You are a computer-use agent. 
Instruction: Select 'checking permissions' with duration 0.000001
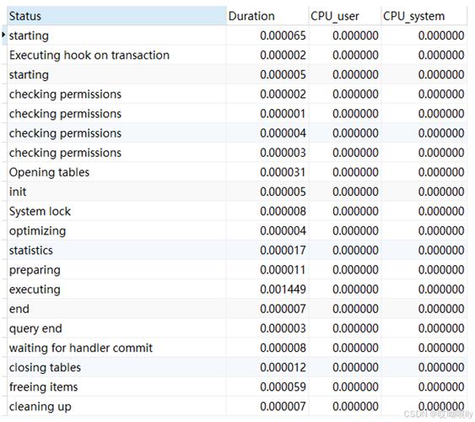click(x=116, y=114)
